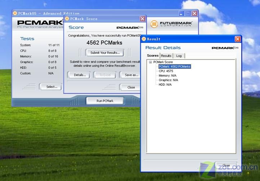The width and height of the screenshot is (260, 181).
Task: Click the Graphics: 0 of 8 value
Action: [53, 62]
